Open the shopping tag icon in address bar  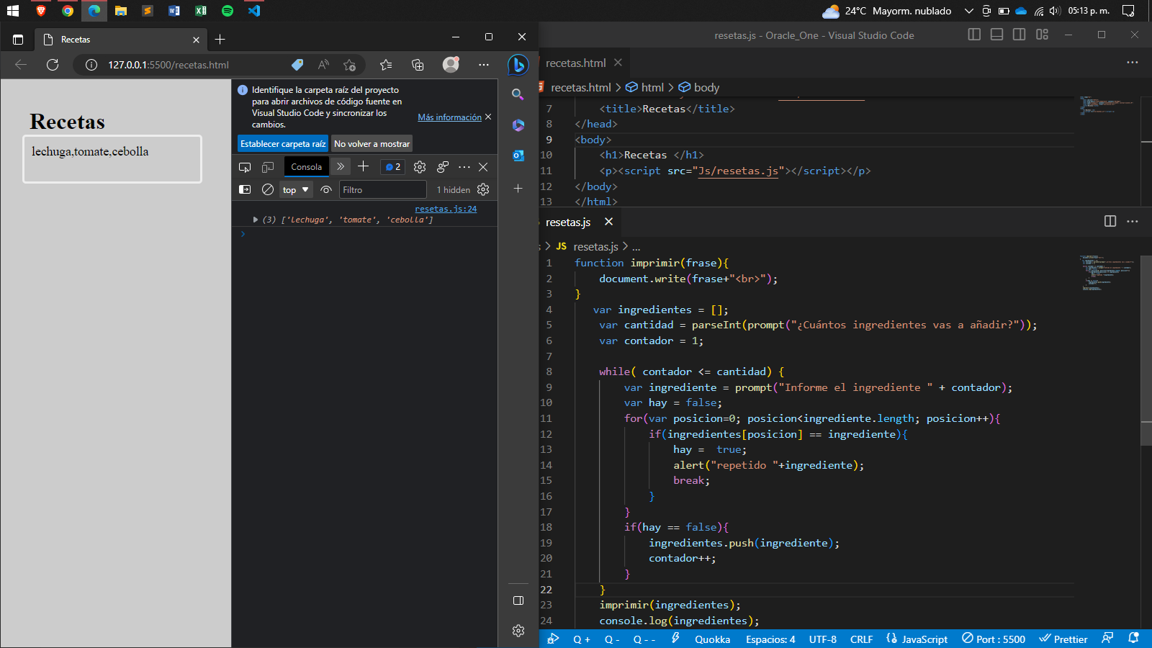click(297, 65)
